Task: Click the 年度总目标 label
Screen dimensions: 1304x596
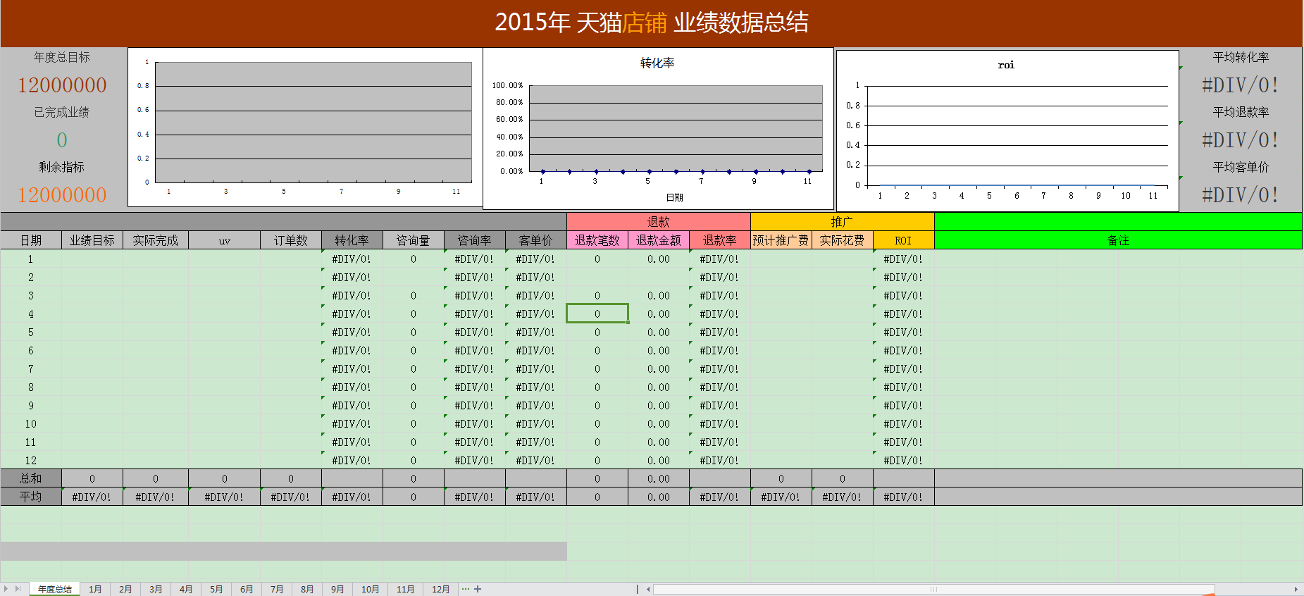Action: 62,57
